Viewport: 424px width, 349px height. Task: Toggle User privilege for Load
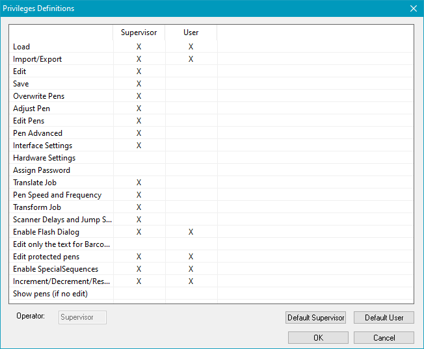click(191, 47)
